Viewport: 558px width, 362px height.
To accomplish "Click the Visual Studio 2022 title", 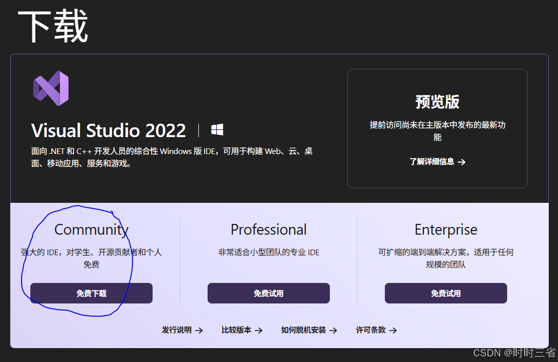I will (108, 130).
